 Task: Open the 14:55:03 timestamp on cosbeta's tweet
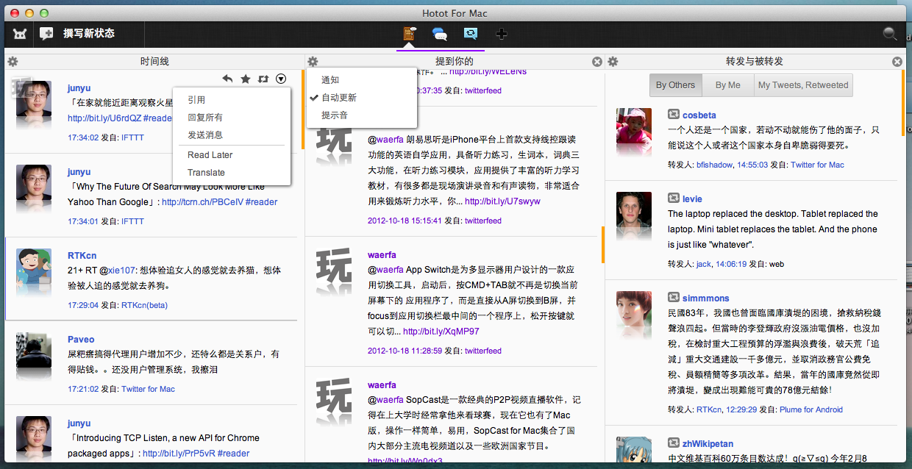click(752, 165)
